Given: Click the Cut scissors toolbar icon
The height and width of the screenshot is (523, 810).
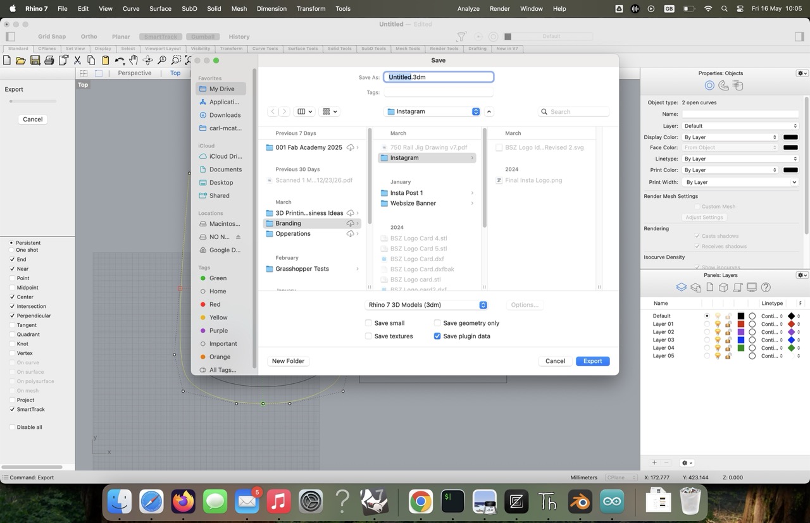Looking at the screenshot, I should tap(77, 60).
